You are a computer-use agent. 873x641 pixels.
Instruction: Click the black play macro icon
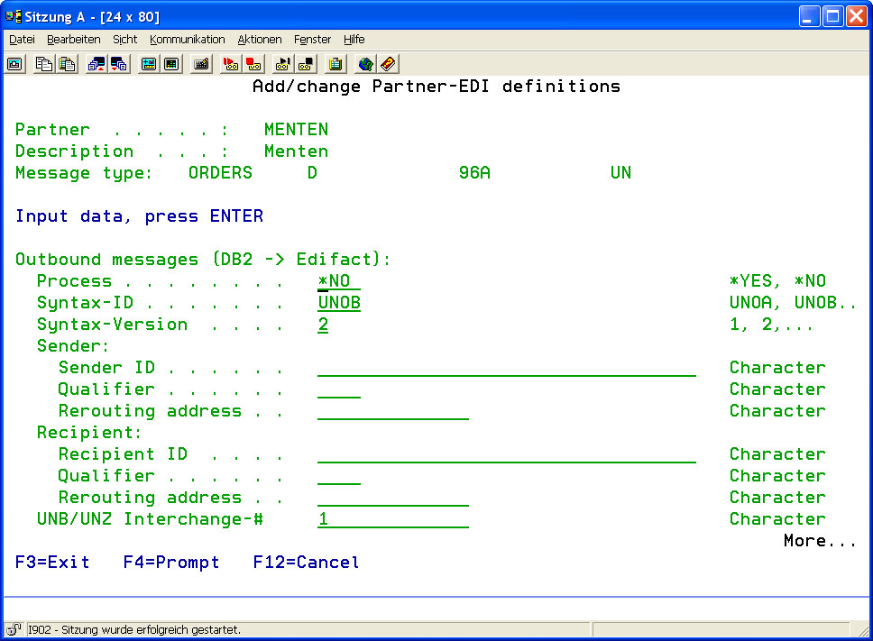click(283, 64)
